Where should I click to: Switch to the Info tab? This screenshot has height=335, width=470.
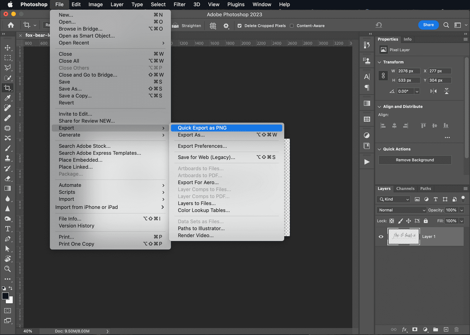tap(408, 39)
